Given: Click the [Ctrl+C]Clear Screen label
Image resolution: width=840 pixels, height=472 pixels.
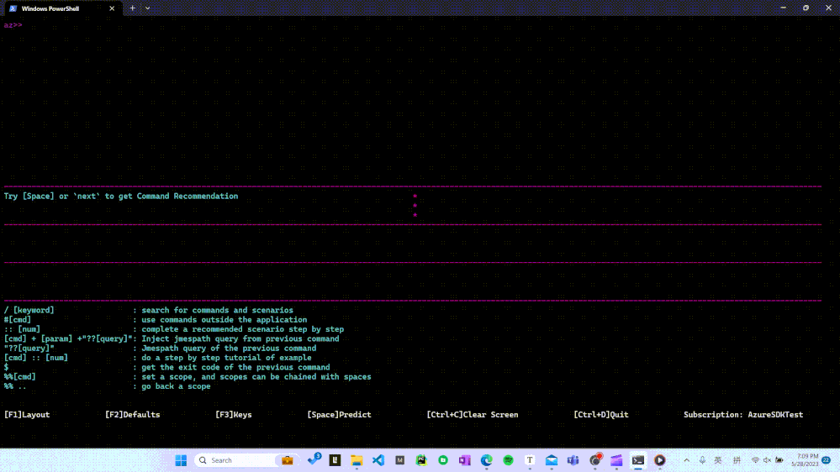Looking at the screenshot, I should [472, 415].
